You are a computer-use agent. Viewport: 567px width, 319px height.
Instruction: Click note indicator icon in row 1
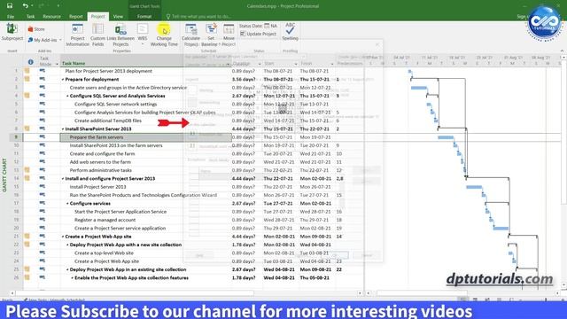click(27, 71)
